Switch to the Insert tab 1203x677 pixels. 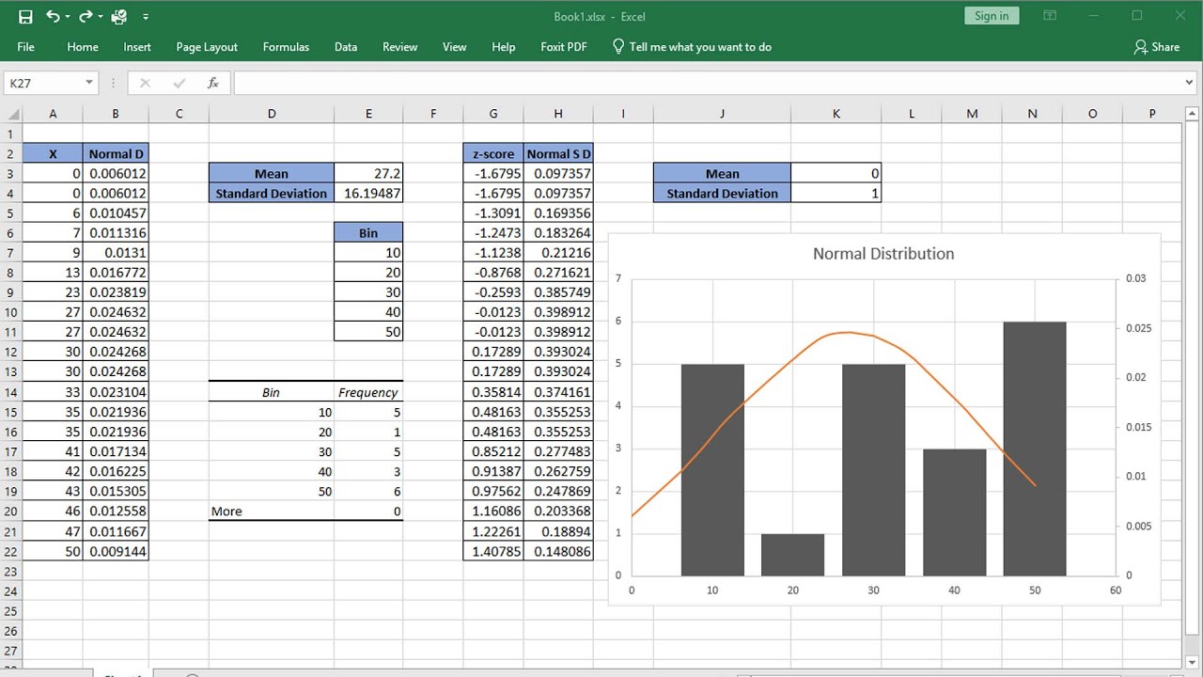click(137, 47)
